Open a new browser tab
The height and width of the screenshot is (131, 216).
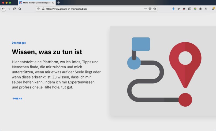(58, 3)
